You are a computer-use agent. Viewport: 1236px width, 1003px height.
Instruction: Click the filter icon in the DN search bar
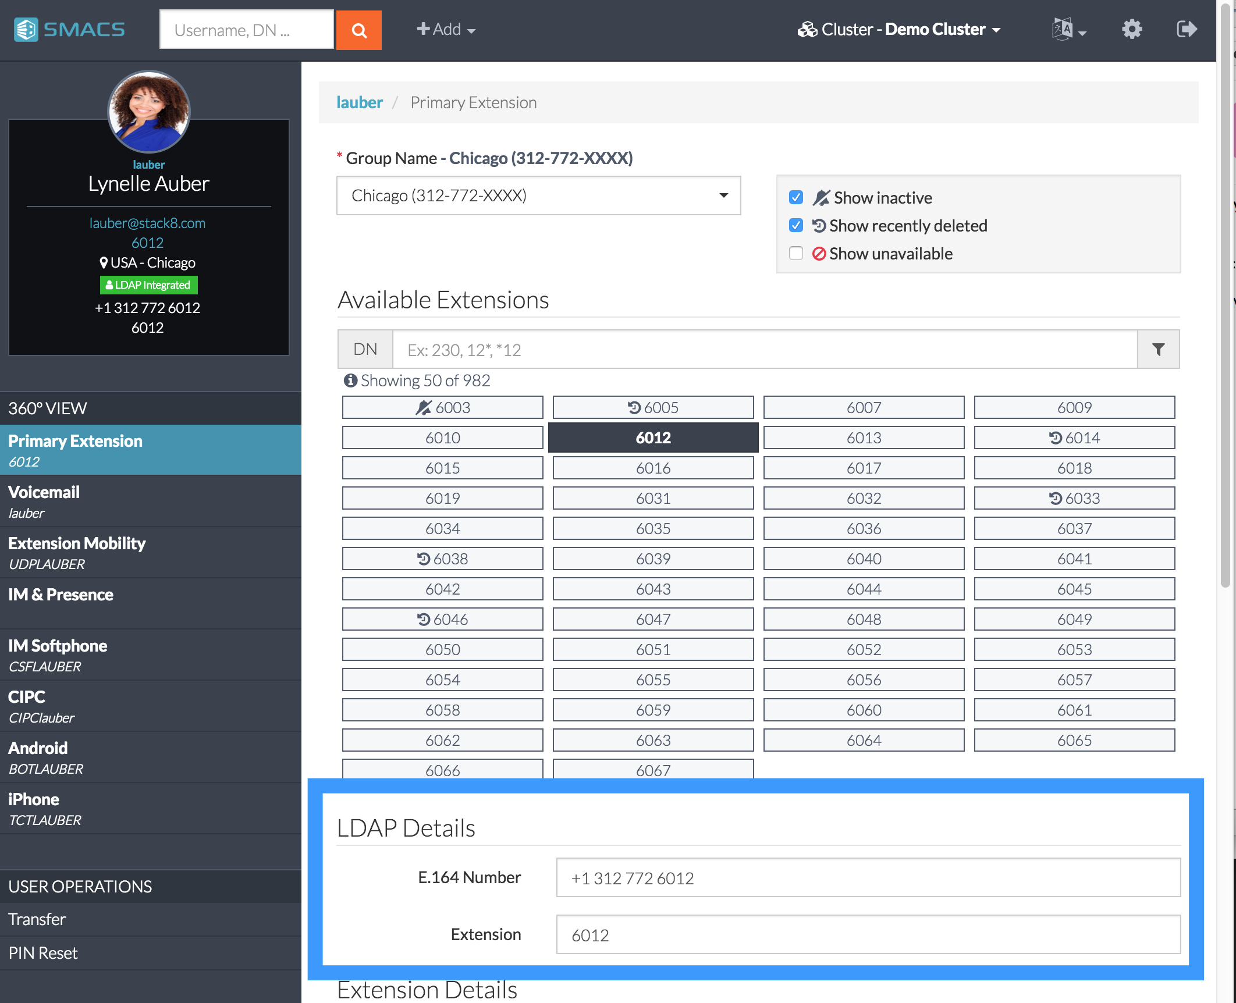(x=1158, y=348)
